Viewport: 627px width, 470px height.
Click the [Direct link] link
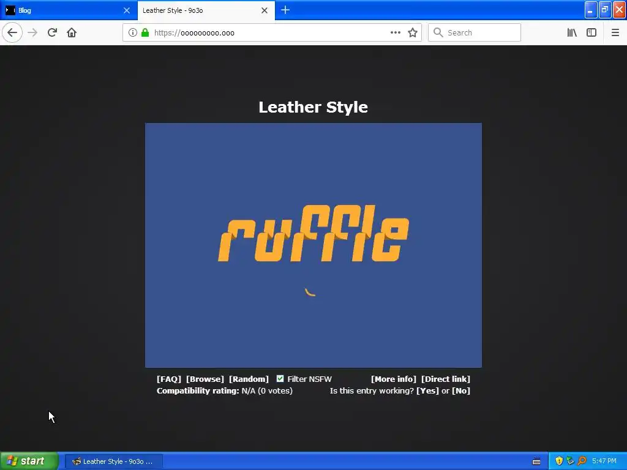(446, 379)
